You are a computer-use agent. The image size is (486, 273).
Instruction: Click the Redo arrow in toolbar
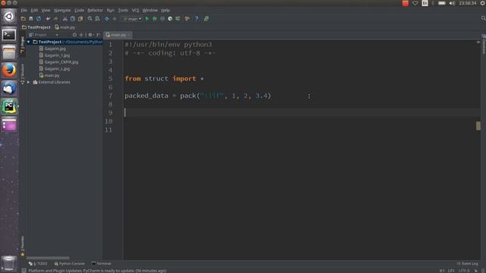point(55,19)
